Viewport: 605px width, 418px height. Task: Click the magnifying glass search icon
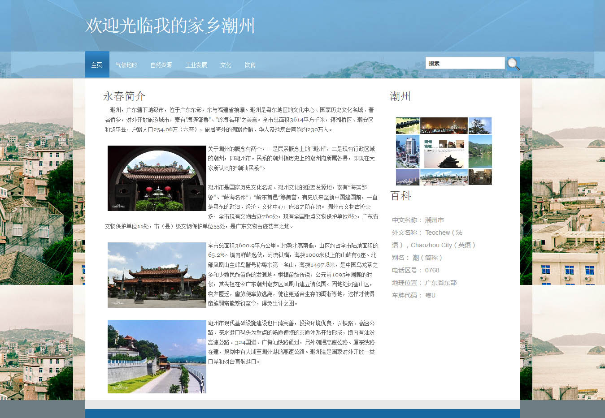point(514,64)
